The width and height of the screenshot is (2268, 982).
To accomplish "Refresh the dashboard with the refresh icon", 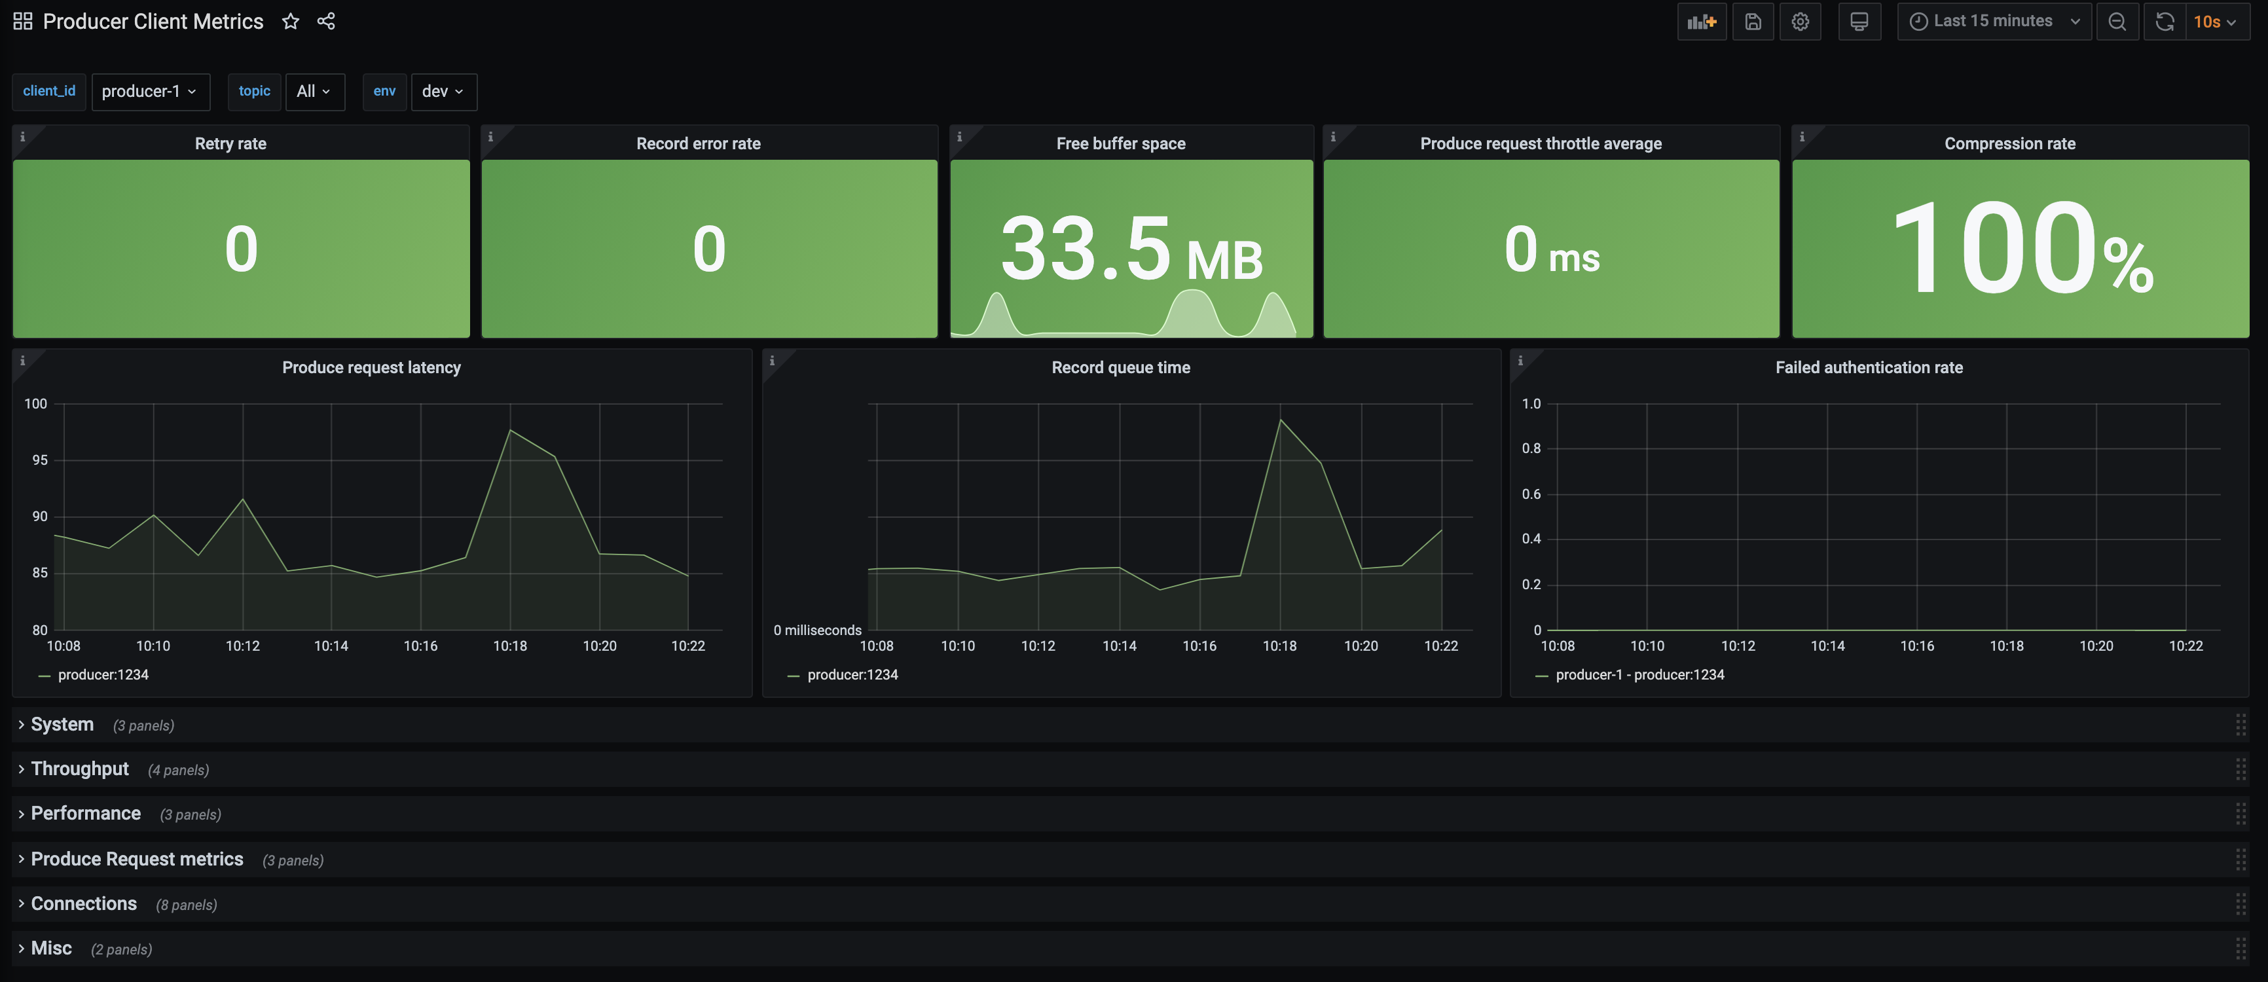I will click(2165, 21).
